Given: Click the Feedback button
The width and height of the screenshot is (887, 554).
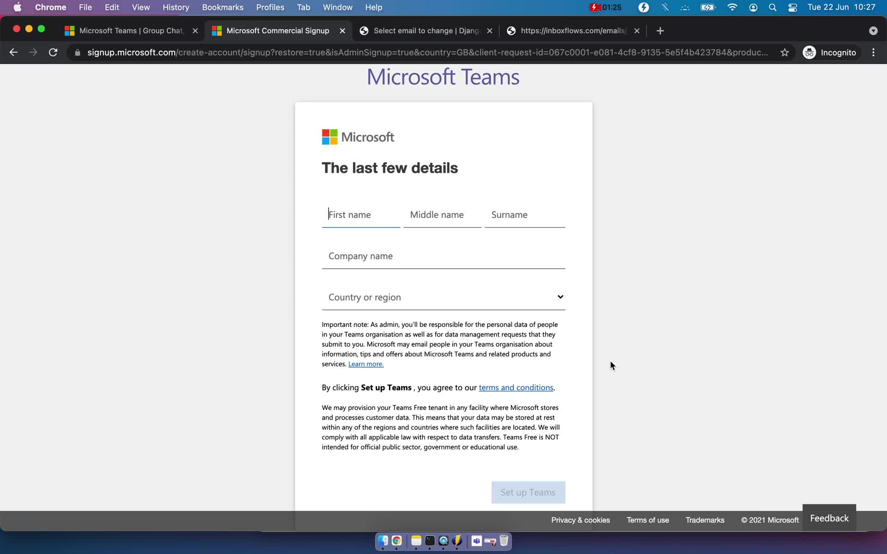Looking at the screenshot, I should tap(829, 518).
